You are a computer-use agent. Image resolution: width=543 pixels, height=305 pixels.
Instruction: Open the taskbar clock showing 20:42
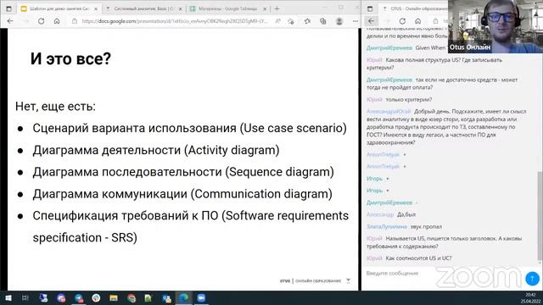(x=529, y=298)
